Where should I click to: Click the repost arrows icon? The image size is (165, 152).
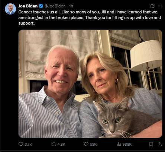54,144
